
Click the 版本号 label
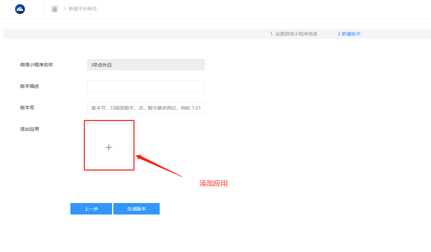[27, 108]
